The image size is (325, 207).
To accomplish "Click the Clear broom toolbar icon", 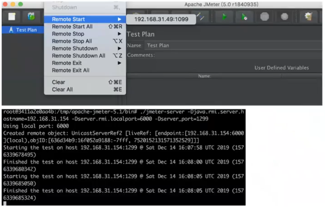I will [309, 16].
